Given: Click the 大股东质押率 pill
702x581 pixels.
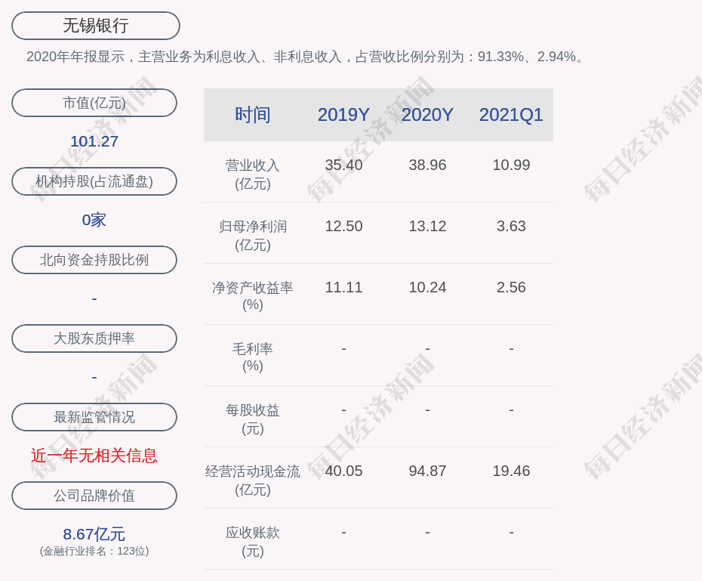Looking at the screenshot, I should point(94,338).
